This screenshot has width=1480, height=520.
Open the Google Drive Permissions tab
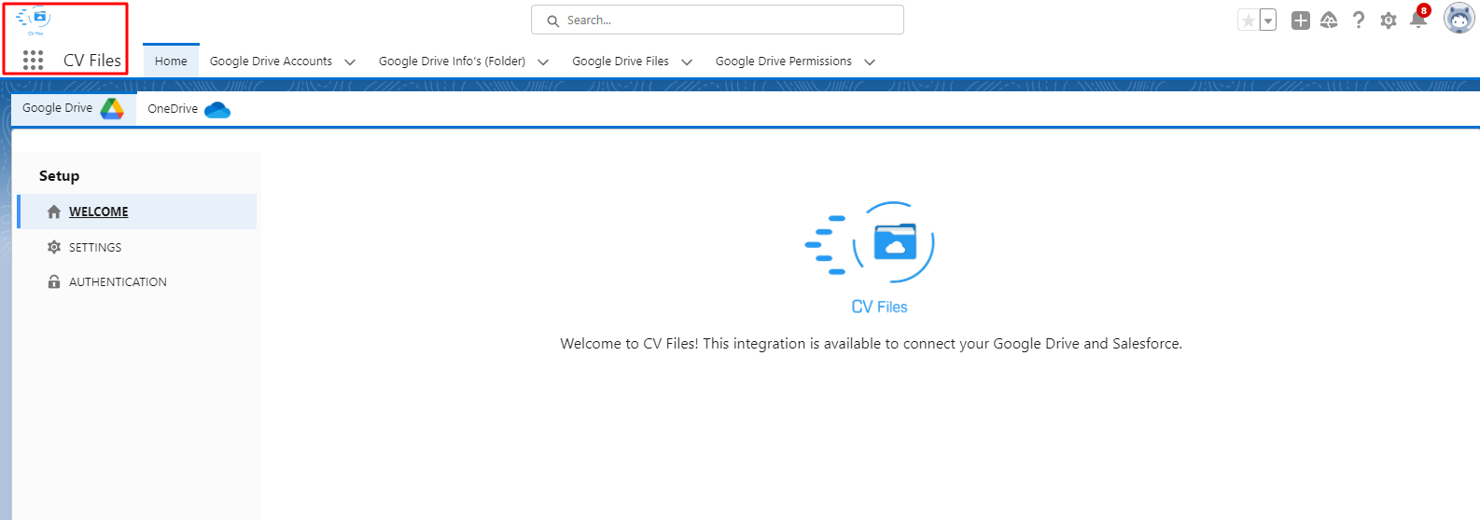click(784, 62)
